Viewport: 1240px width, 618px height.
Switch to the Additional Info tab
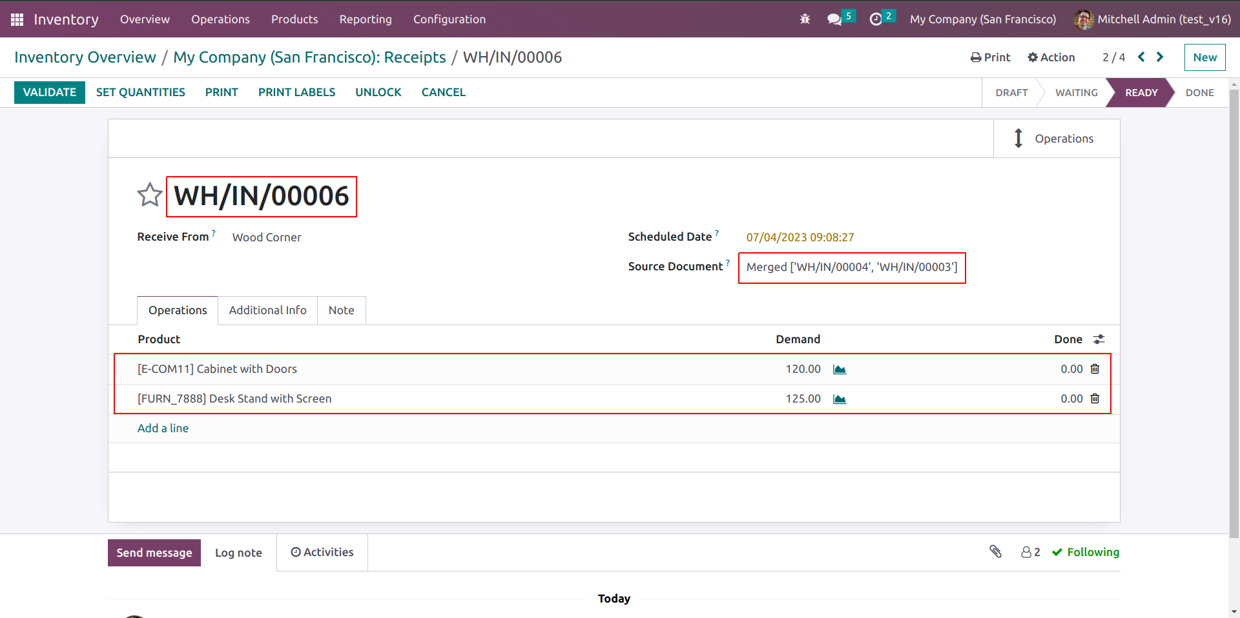(267, 310)
